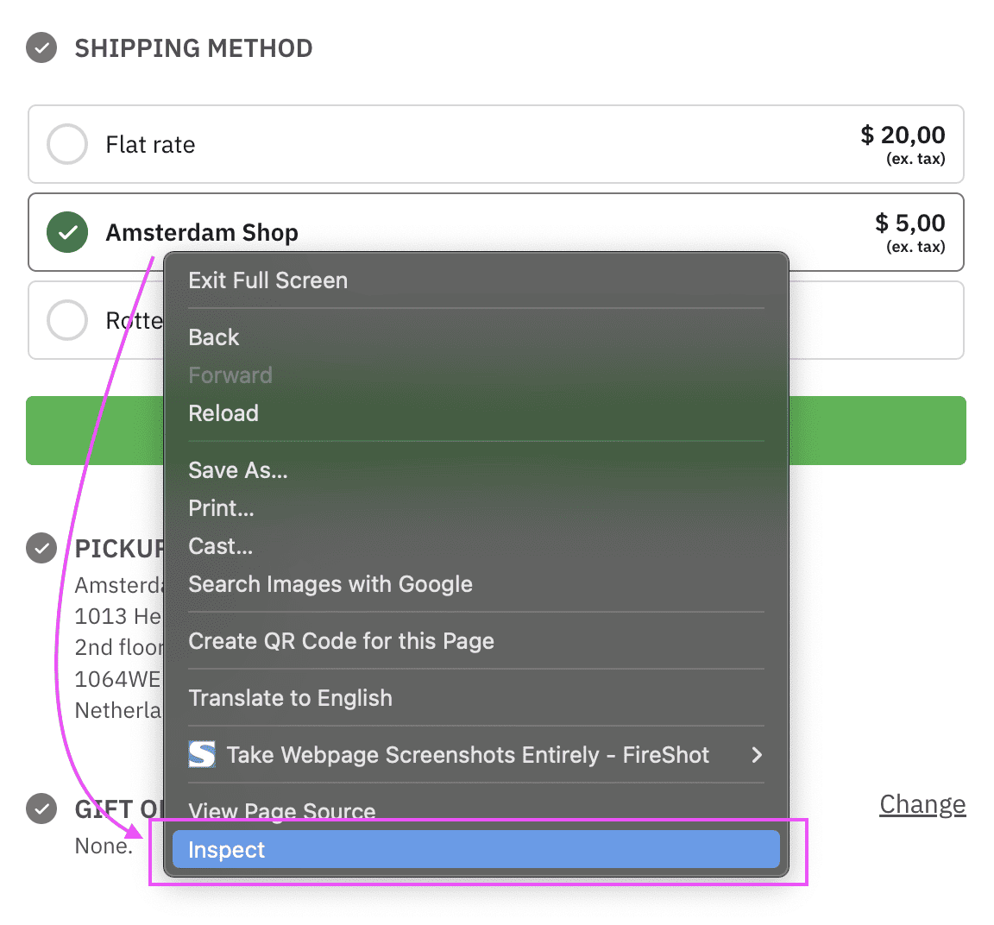Expand the FireShot screenshots submenu
The image size is (994, 925).
[758, 754]
